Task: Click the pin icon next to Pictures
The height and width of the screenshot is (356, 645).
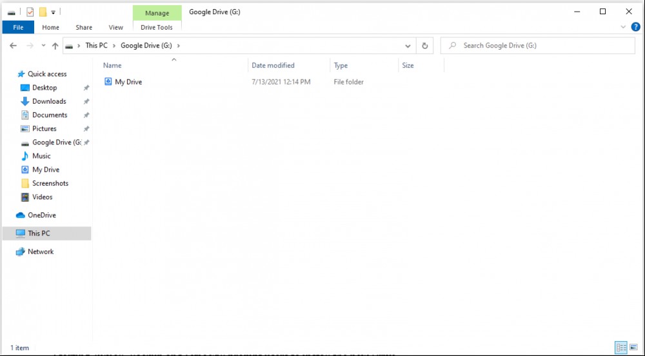Action: click(x=86, y=128)
